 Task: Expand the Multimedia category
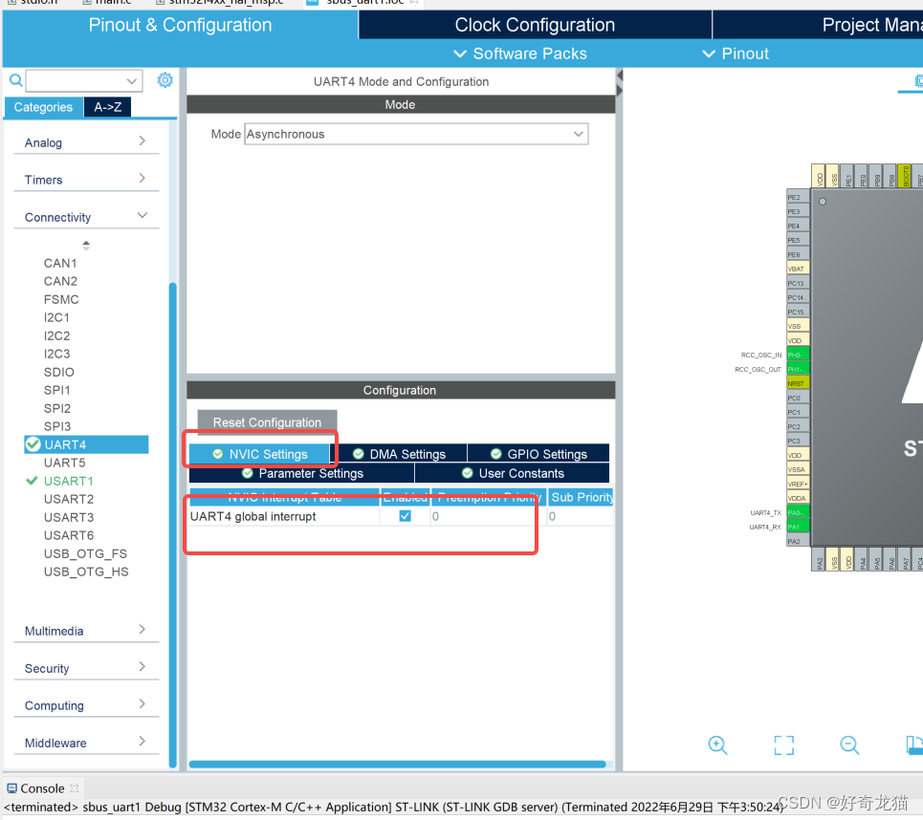86,631
